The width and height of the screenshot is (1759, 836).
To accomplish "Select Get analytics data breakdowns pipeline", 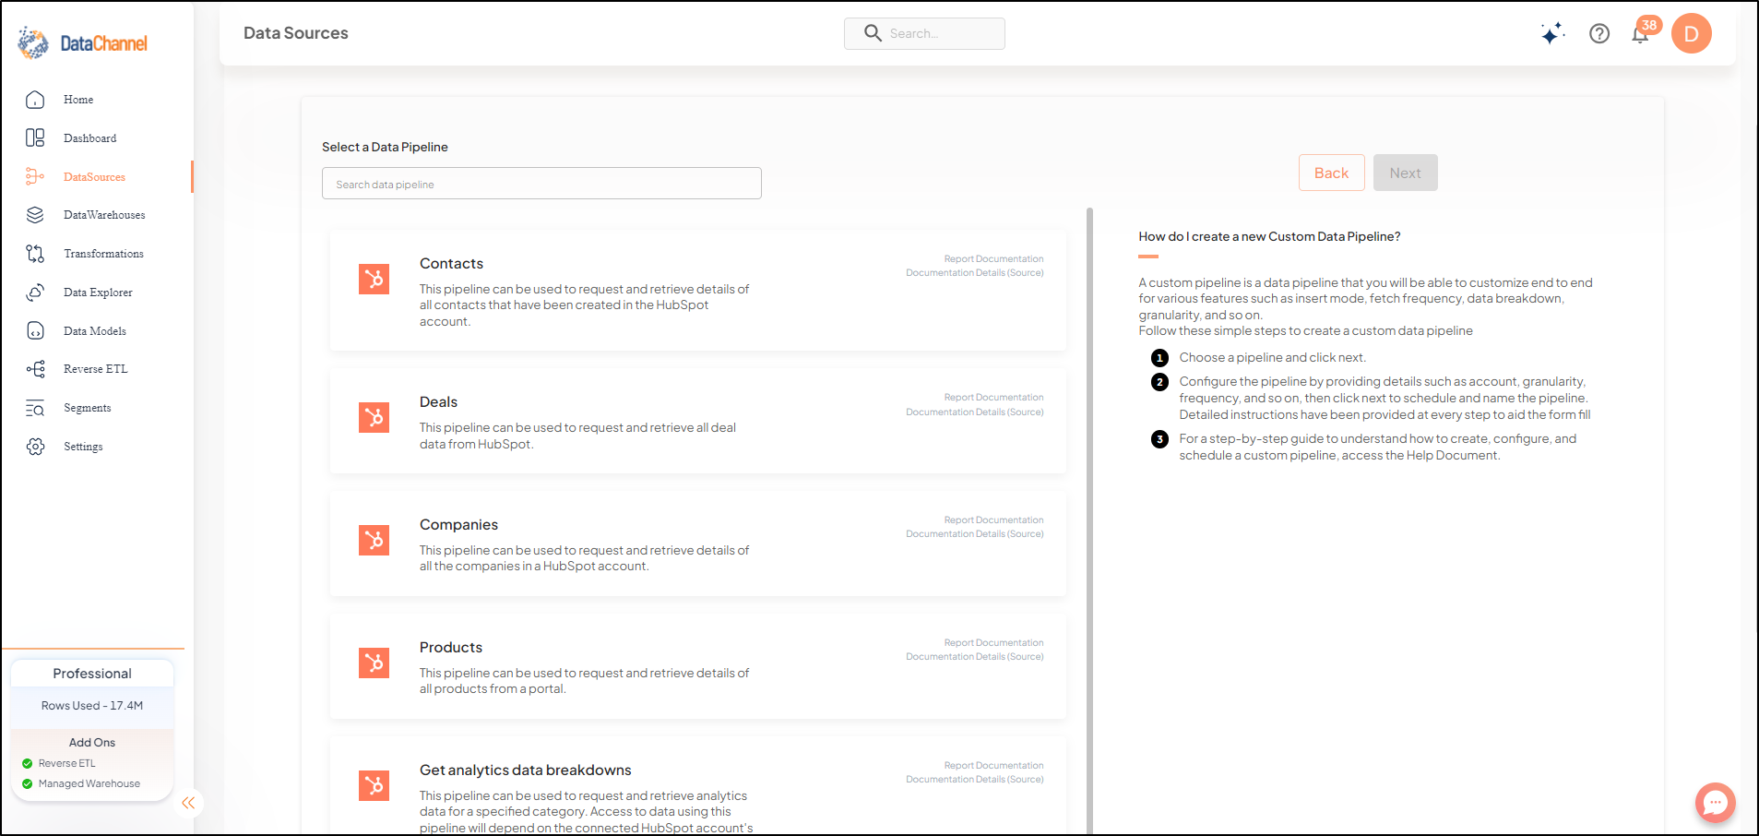I will pos(526,770).
